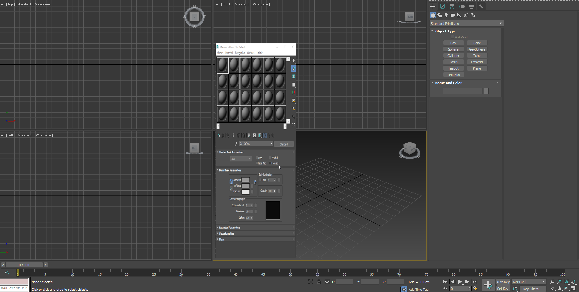
Task: Select the Pan View hand tool
Action: pyautogui.click(x=560, y=289)
